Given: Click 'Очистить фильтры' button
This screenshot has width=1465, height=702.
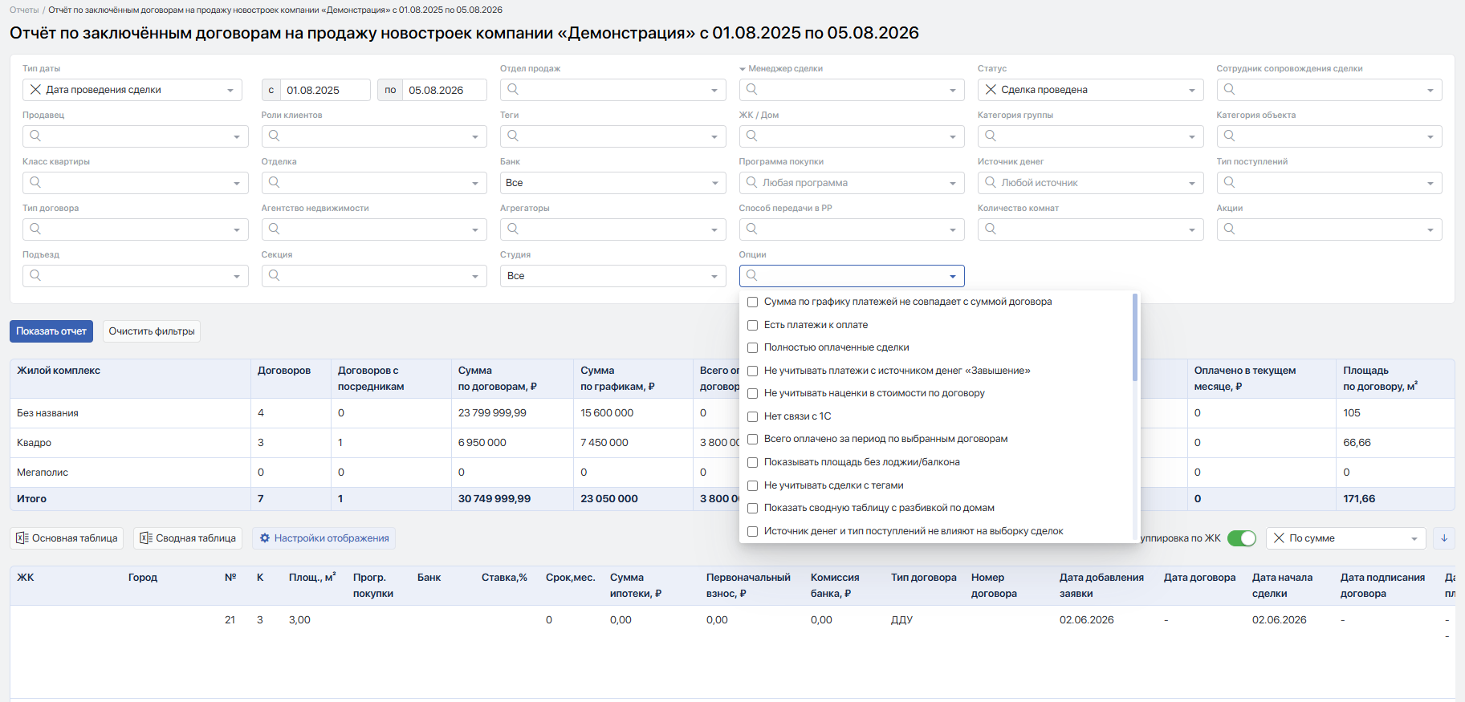Looking at the screenshot, I should [152, 331].
